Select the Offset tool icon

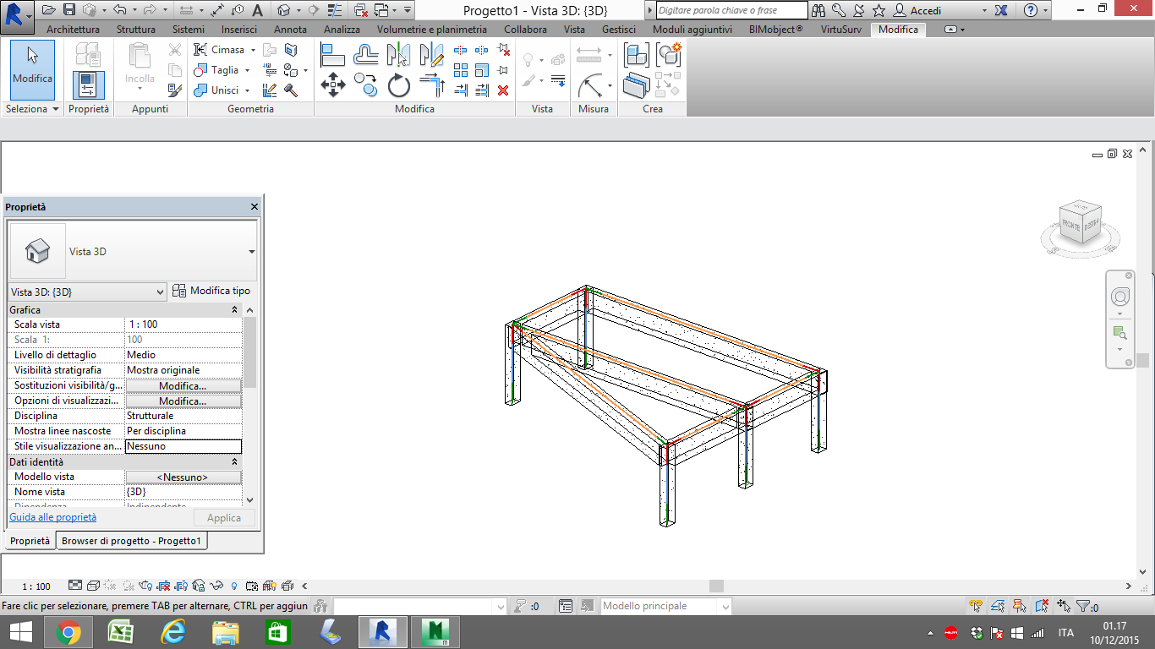click(365, 56)
